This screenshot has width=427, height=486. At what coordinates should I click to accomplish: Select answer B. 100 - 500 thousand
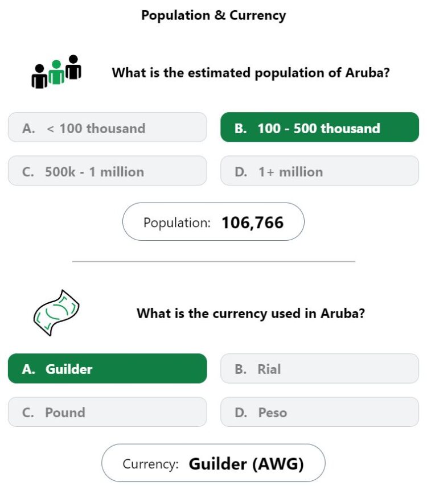tap(319, 127)
